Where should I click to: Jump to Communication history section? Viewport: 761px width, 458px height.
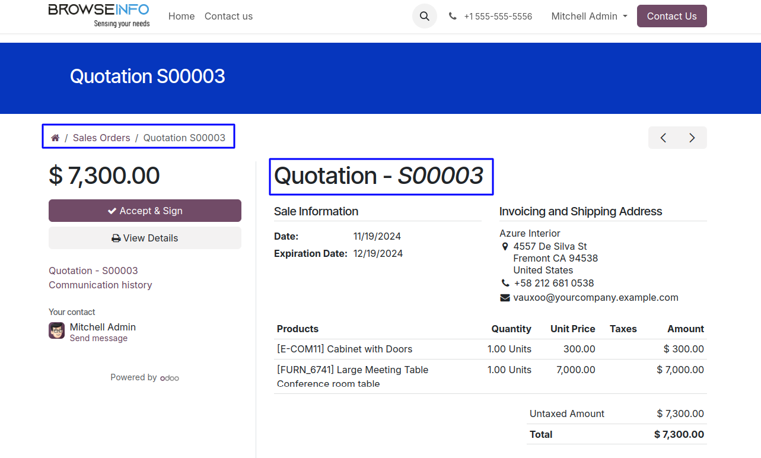tap(100, 285)
